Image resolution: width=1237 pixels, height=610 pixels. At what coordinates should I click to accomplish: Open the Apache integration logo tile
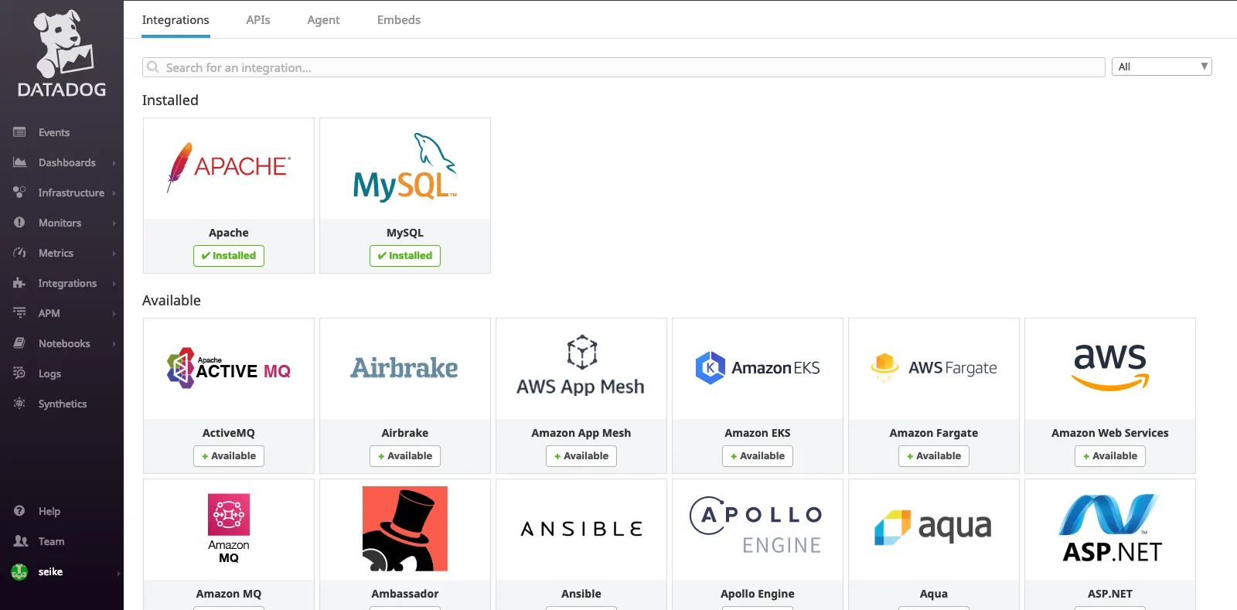pos(229,169)
